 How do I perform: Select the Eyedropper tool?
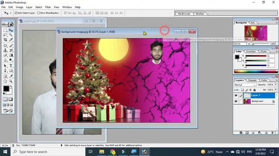(x=11, y=76)
